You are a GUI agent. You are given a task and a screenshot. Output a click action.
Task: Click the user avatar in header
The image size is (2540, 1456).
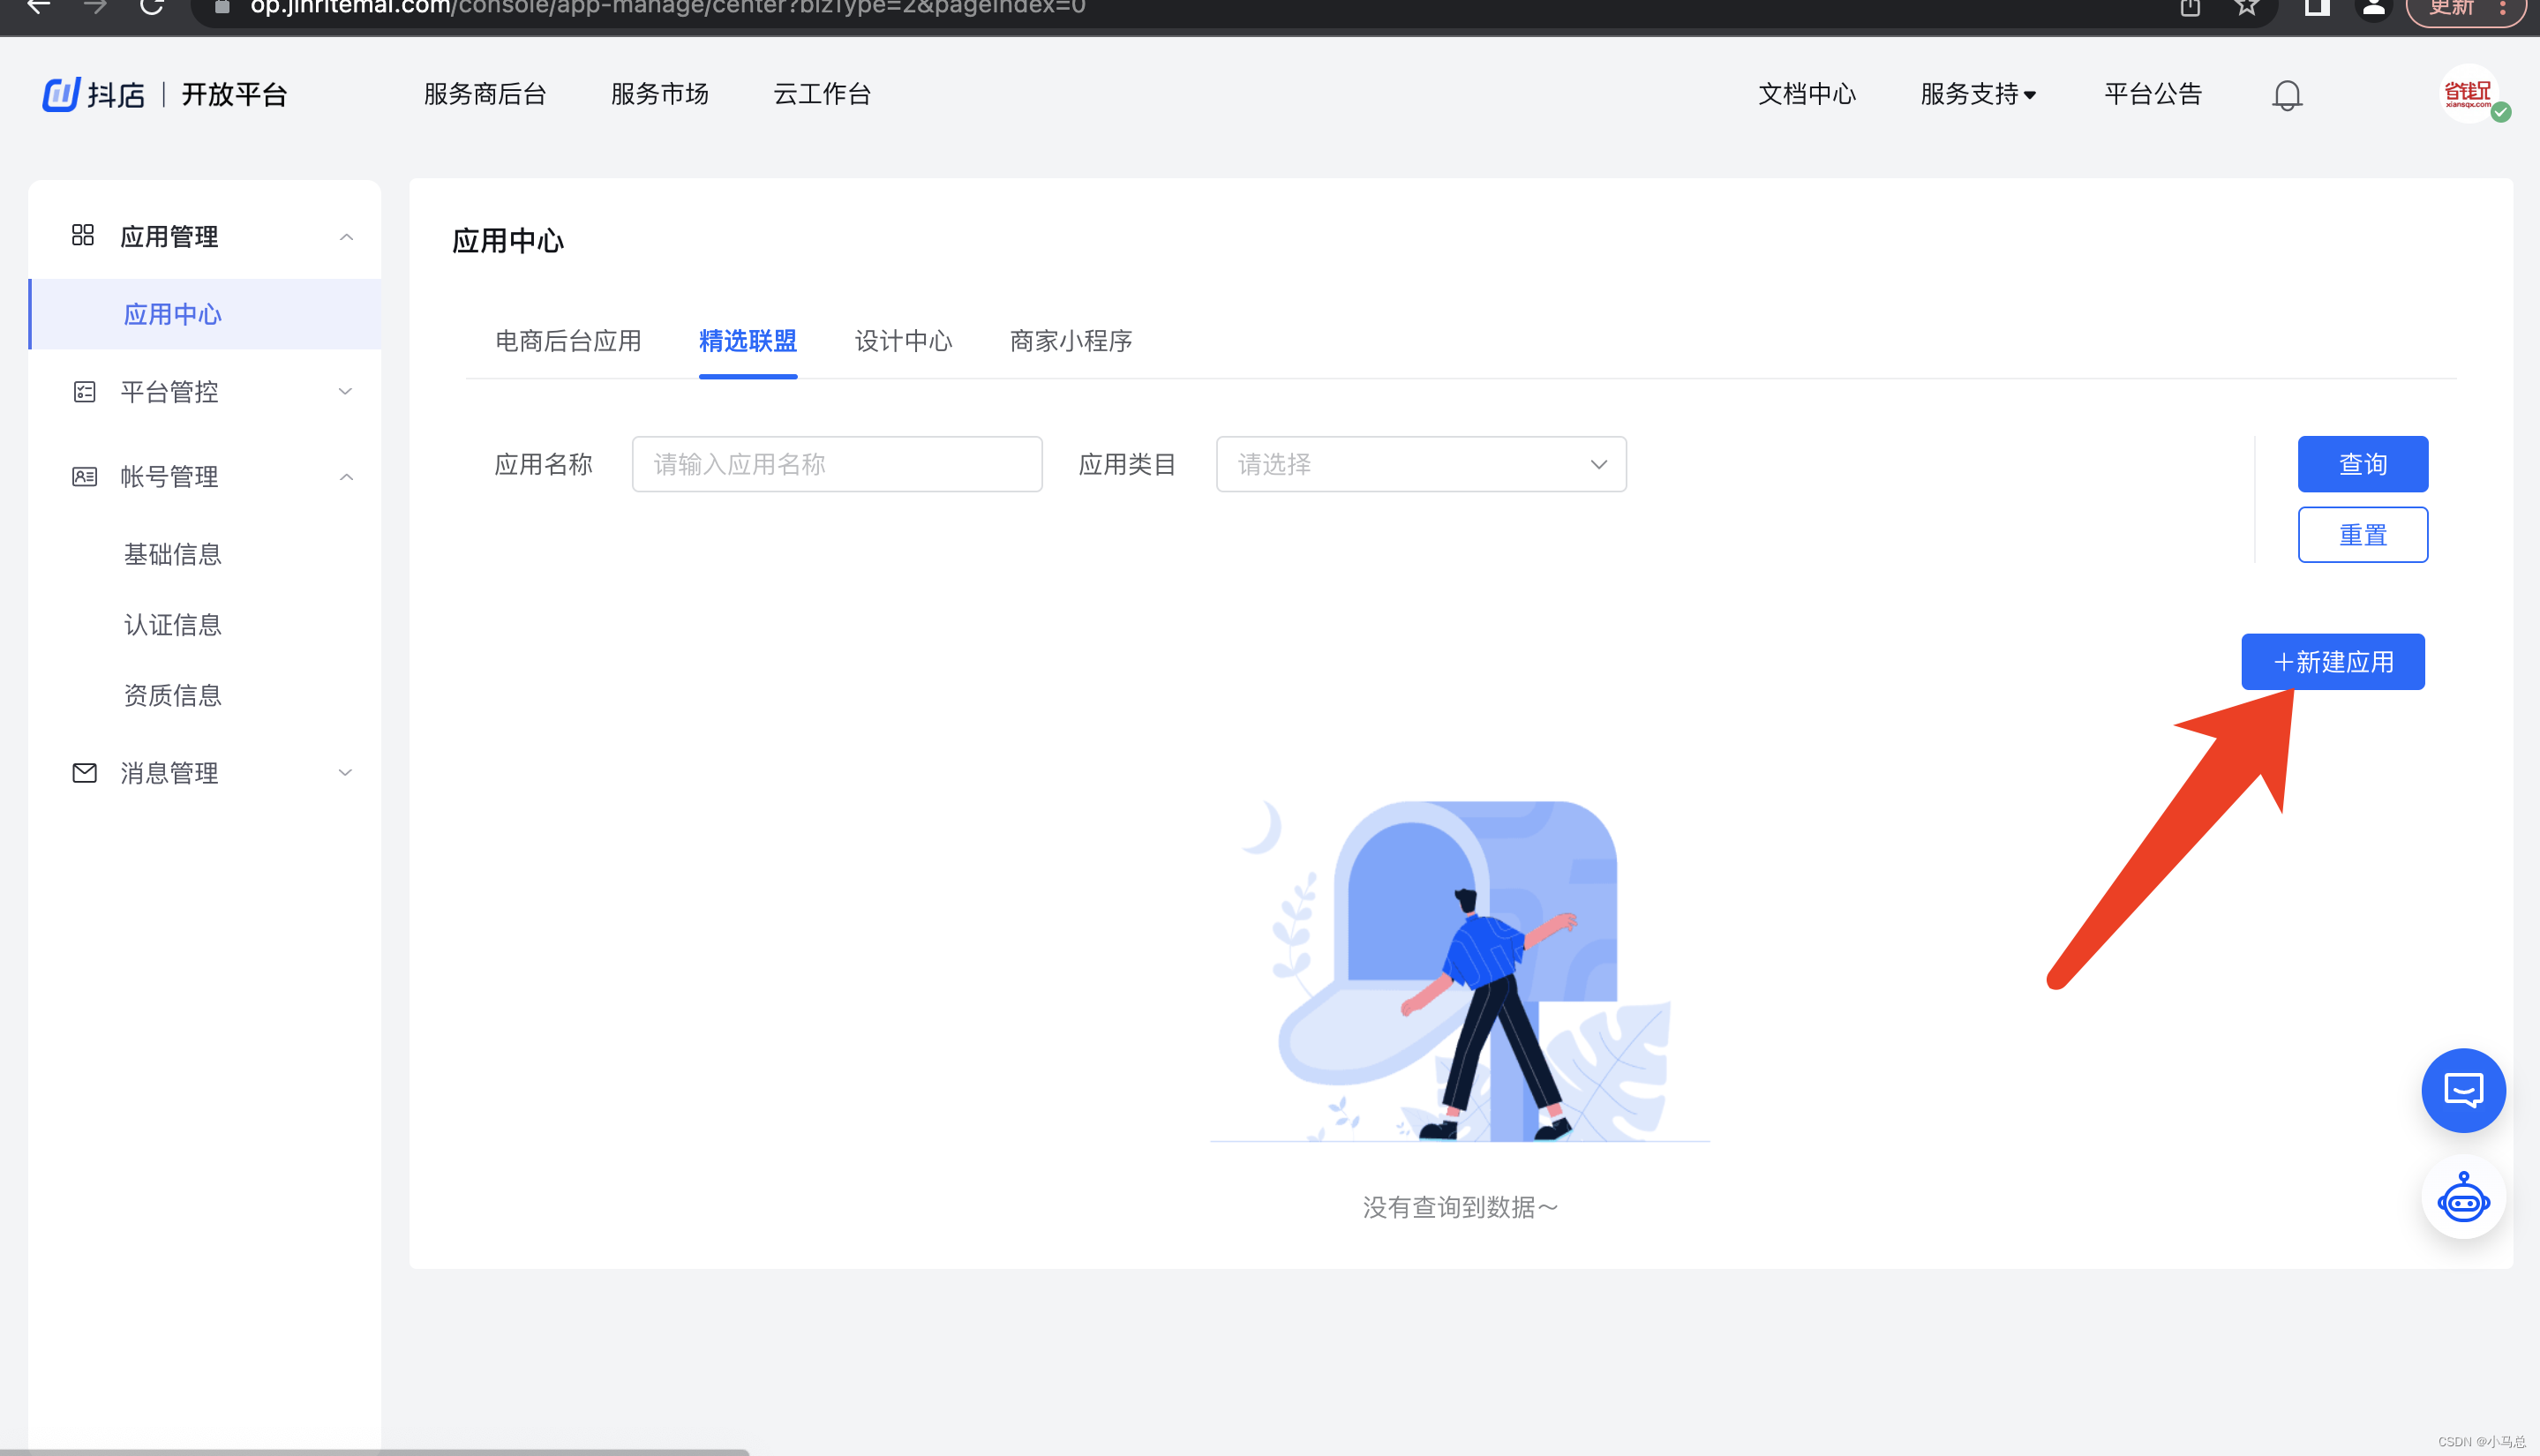click(2468, 94)
